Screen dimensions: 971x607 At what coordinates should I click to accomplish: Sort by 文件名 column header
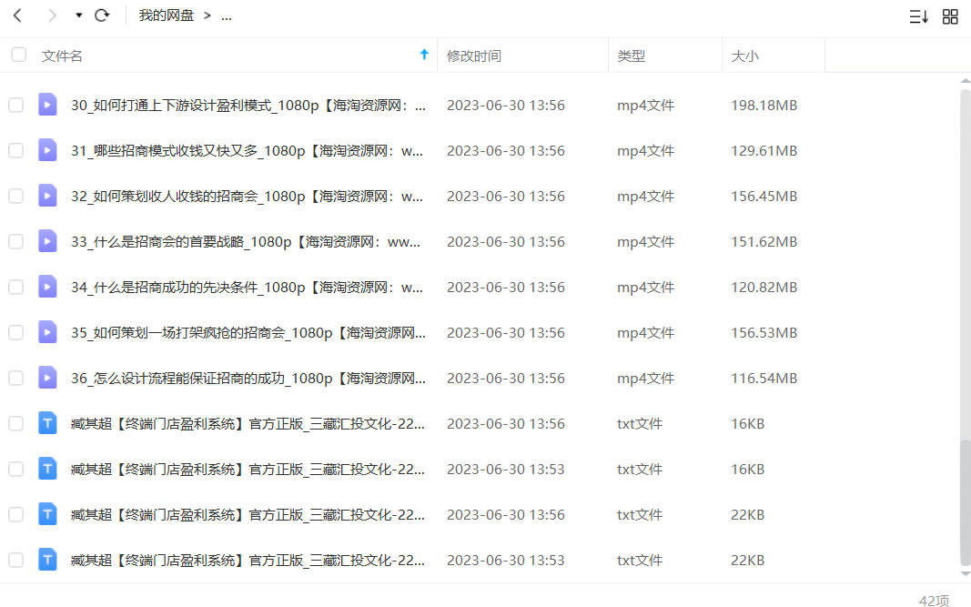[62, 56]
